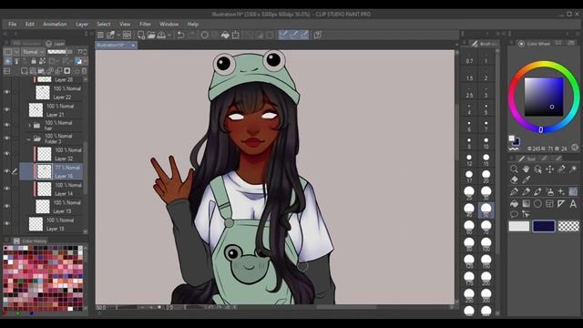Pick brush size 10
This screenshot has width=583, height=328.
point(486,143)
